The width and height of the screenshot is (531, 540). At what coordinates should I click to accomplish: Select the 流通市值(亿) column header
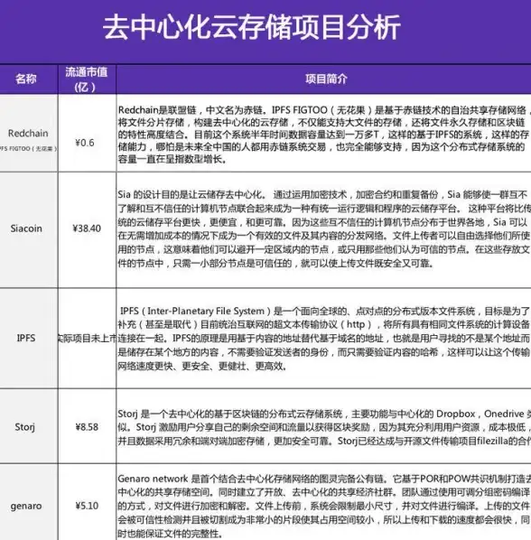(87, 79)
